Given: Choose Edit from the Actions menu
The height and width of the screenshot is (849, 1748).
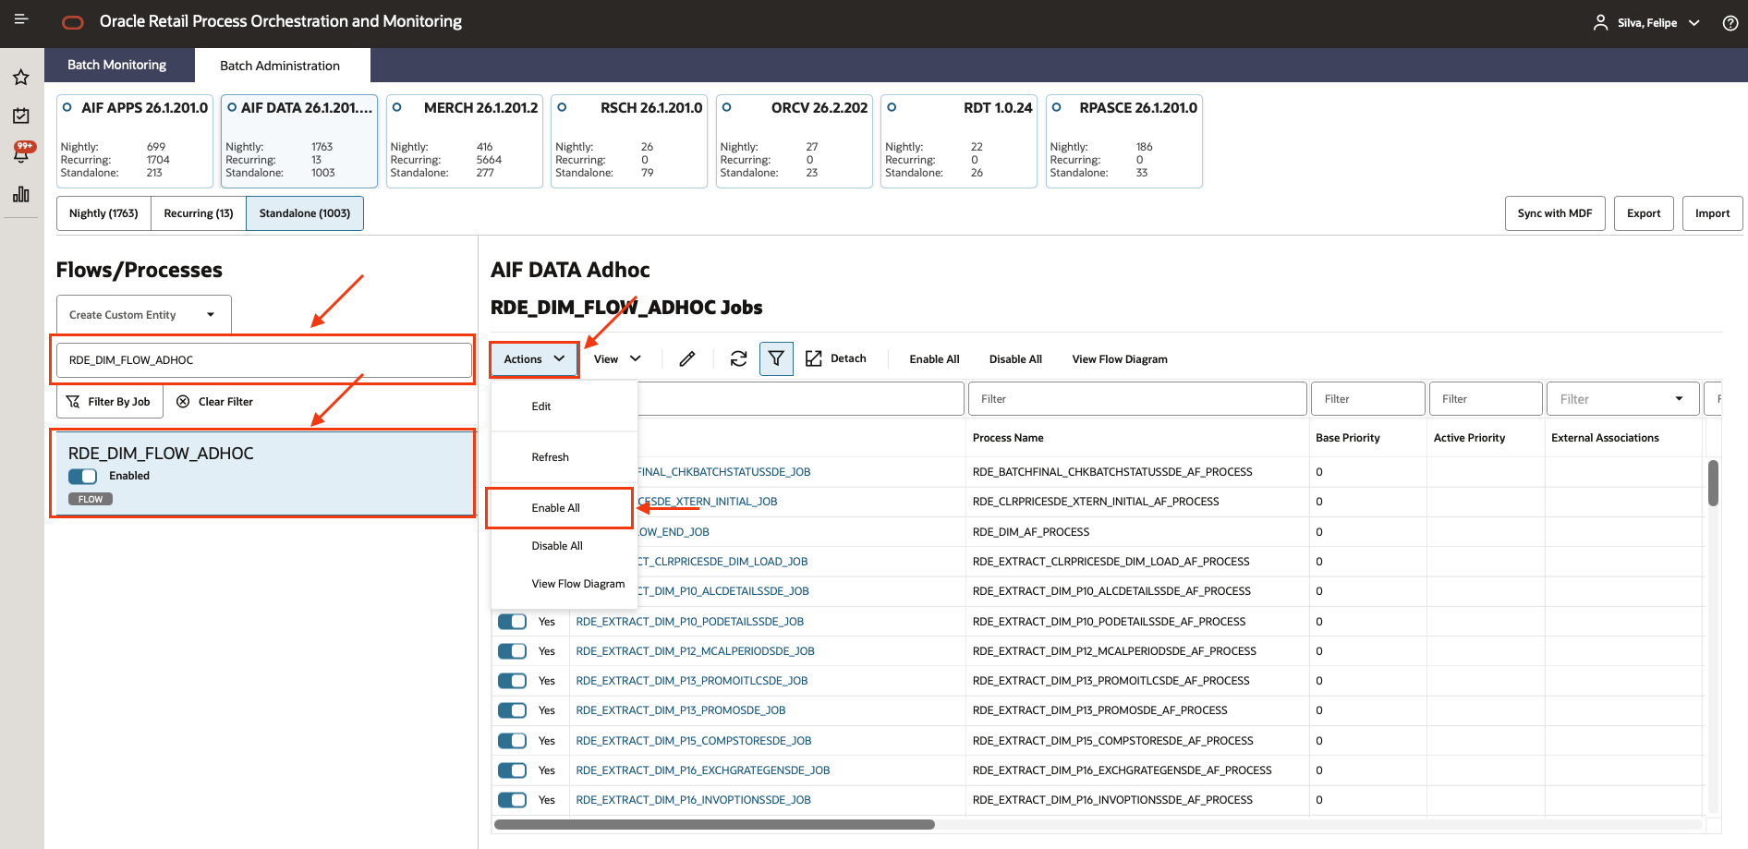Looking at the screenshot, I should tap(564, 406).
